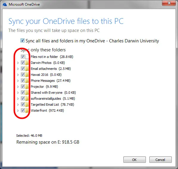Select 'Targetted Email List (78.7 KB)' label
This screenshot has height=169, width=178.
coord(52,105)
